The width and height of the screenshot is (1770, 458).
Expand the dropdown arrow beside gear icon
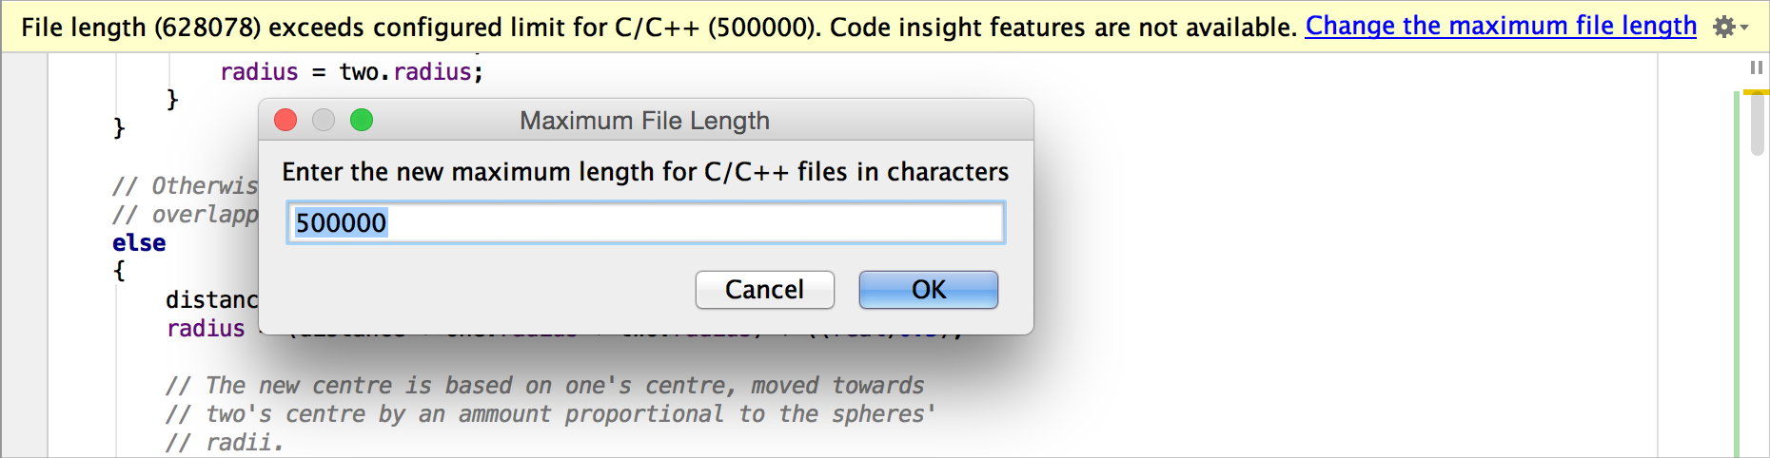tap(1744, 28)
